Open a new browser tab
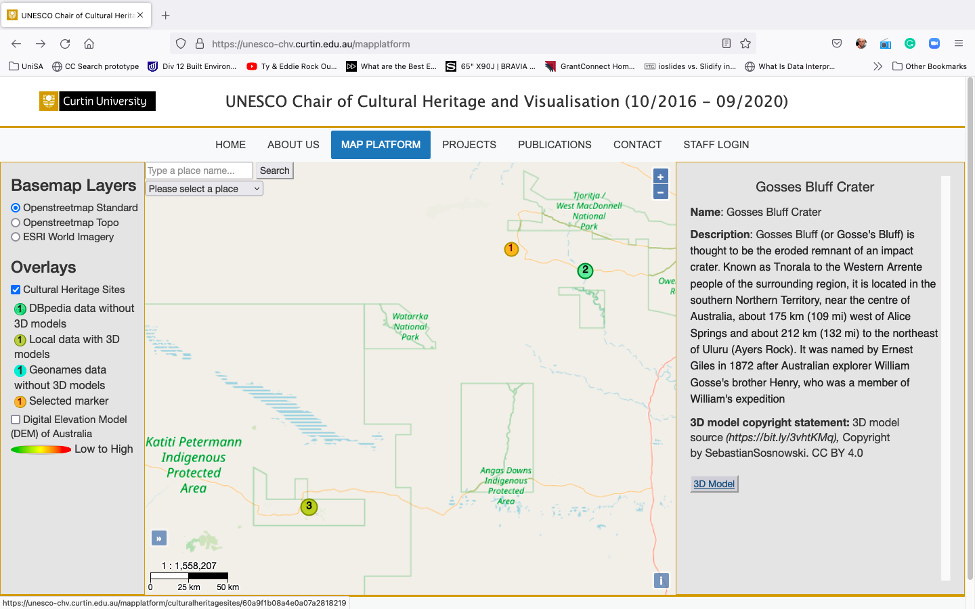 [166, 15]
